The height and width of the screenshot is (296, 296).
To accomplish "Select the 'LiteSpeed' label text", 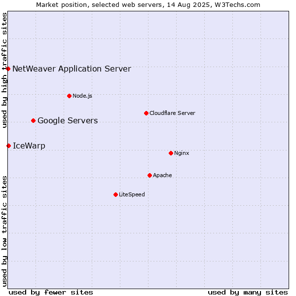I will (x=132, y=194).
